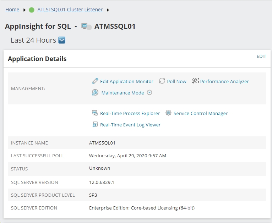Click the Application Details heading
Screen dimensions: 272x223
37,59
